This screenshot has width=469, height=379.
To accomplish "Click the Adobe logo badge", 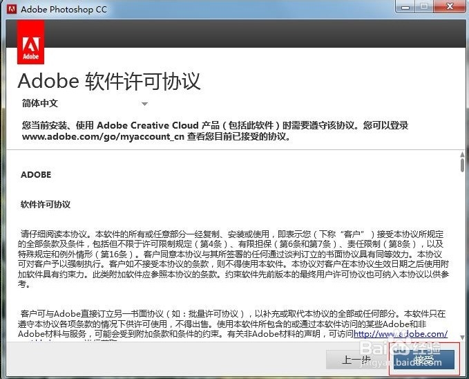I will [x=31, y=42].
